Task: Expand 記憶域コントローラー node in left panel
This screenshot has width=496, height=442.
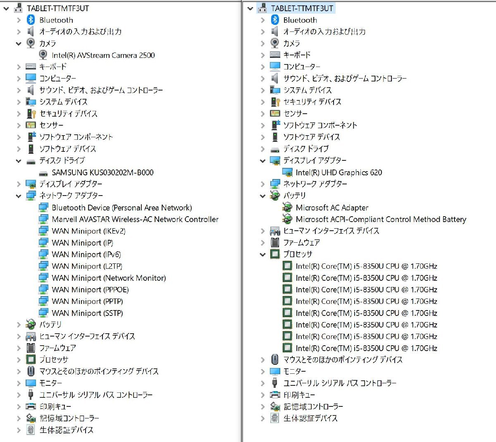Action: pos(19,418)
